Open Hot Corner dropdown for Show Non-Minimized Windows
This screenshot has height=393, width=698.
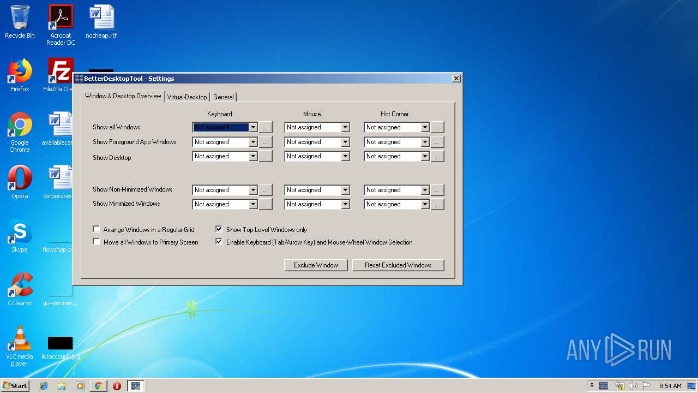(425, 190)
